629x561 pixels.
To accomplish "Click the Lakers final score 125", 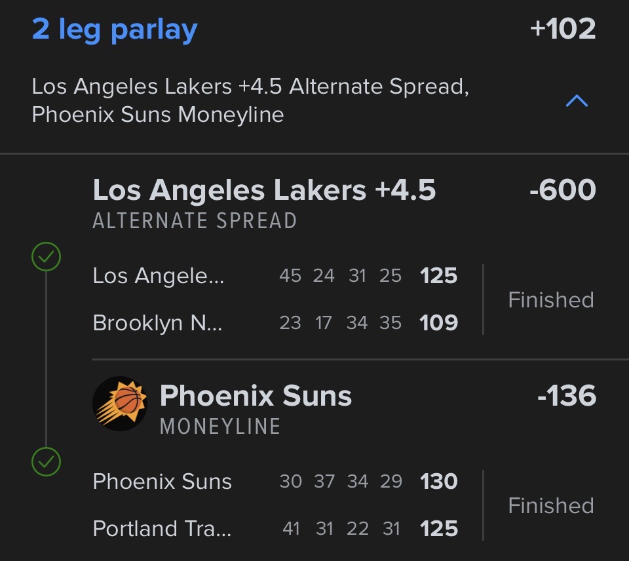I will tap(439, 276).
